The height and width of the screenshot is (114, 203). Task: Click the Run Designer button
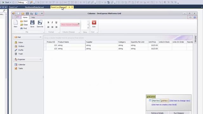pyautogui.click(x=179, y=113)
